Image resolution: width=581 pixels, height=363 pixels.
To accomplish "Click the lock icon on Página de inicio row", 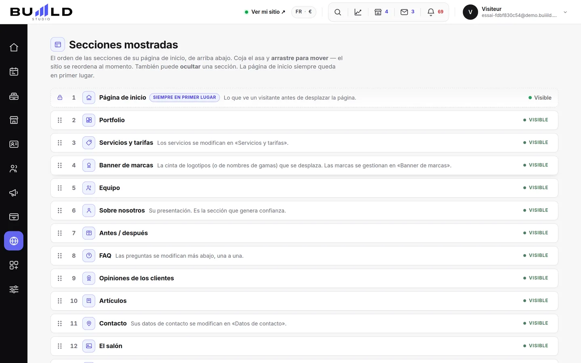I will (60, 98).
